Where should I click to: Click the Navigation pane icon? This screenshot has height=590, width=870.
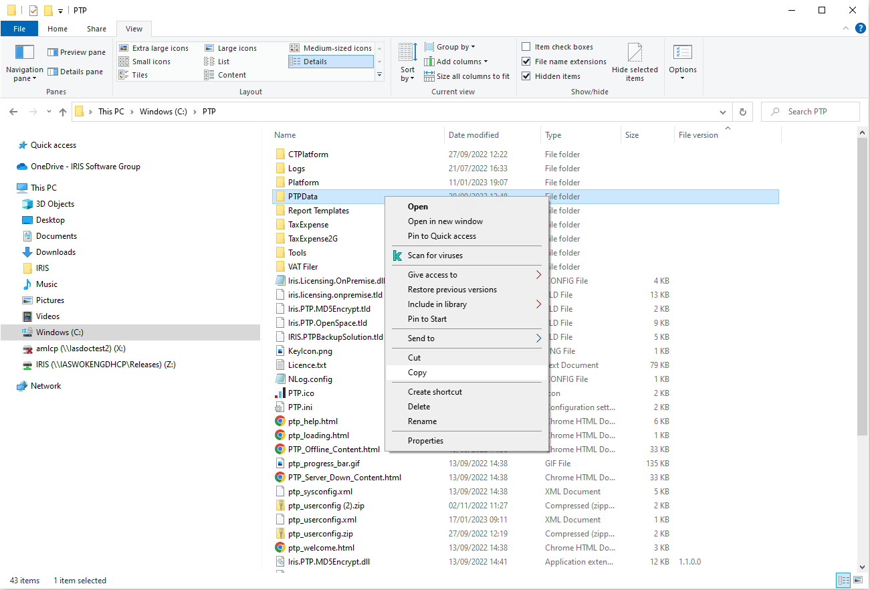24,53
